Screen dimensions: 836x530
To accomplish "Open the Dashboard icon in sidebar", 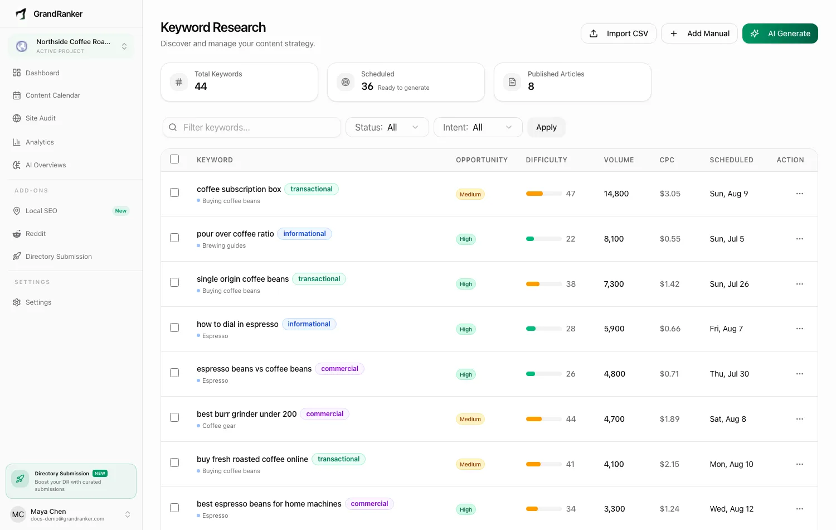I will click(17, 73).
